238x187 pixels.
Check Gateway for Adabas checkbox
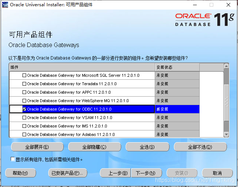click(24, 134)
